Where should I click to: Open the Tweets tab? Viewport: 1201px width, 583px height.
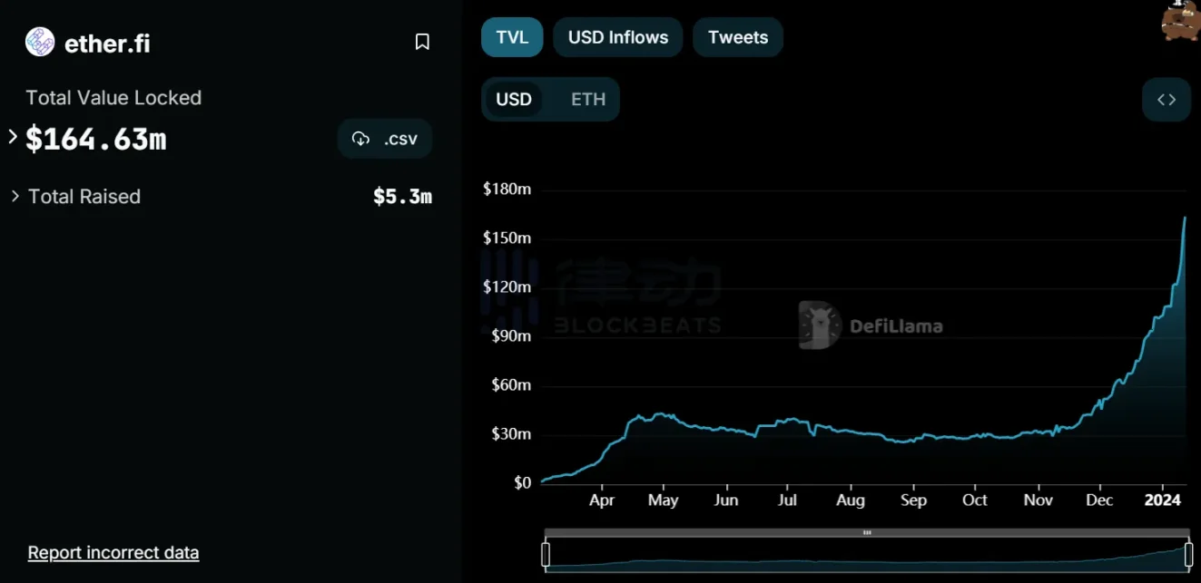(737, 37)
